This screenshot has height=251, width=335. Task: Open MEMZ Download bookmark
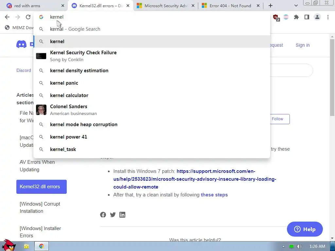[19, 27]
